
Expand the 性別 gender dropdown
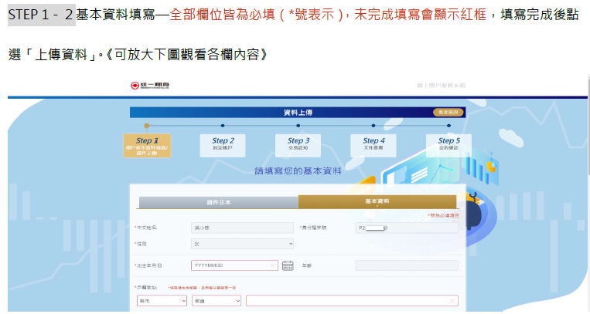pyautogui.click(x=242, y=244)
